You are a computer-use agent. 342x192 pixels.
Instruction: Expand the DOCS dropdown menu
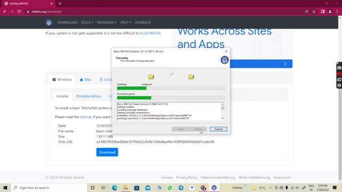coord(87,22)
